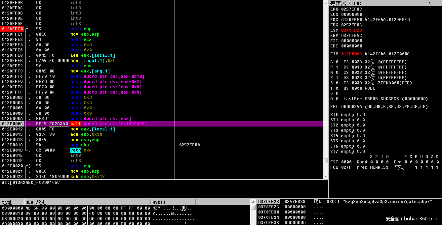Viewport: 442px width, 225px height.
Task: Click the left arrow in registers header
Action: pos(429,3)
